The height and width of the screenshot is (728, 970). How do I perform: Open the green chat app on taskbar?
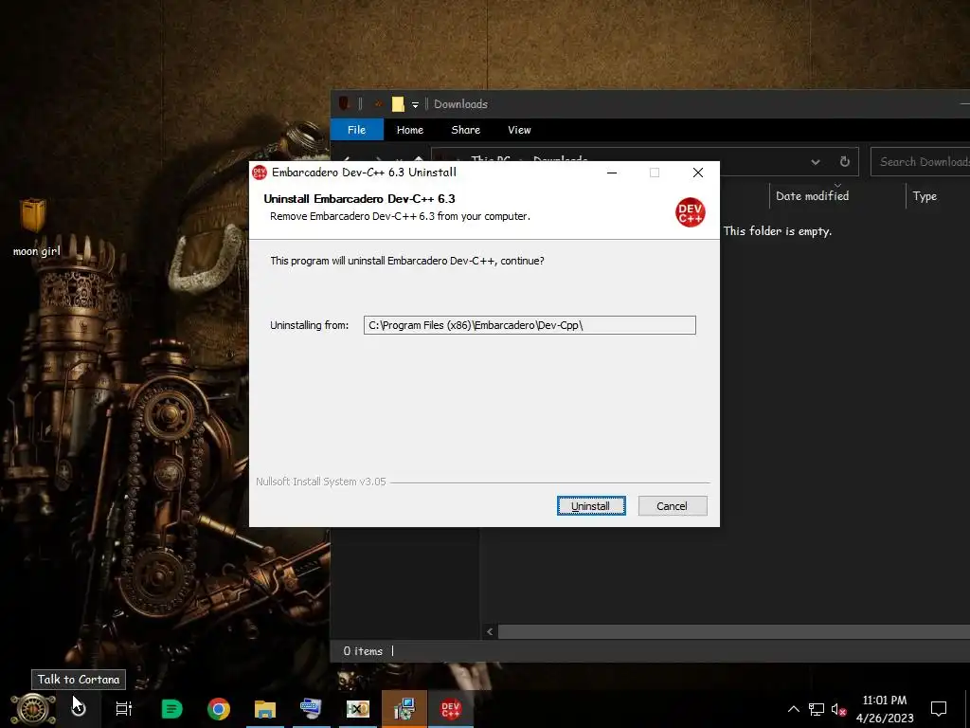[171, 708]
